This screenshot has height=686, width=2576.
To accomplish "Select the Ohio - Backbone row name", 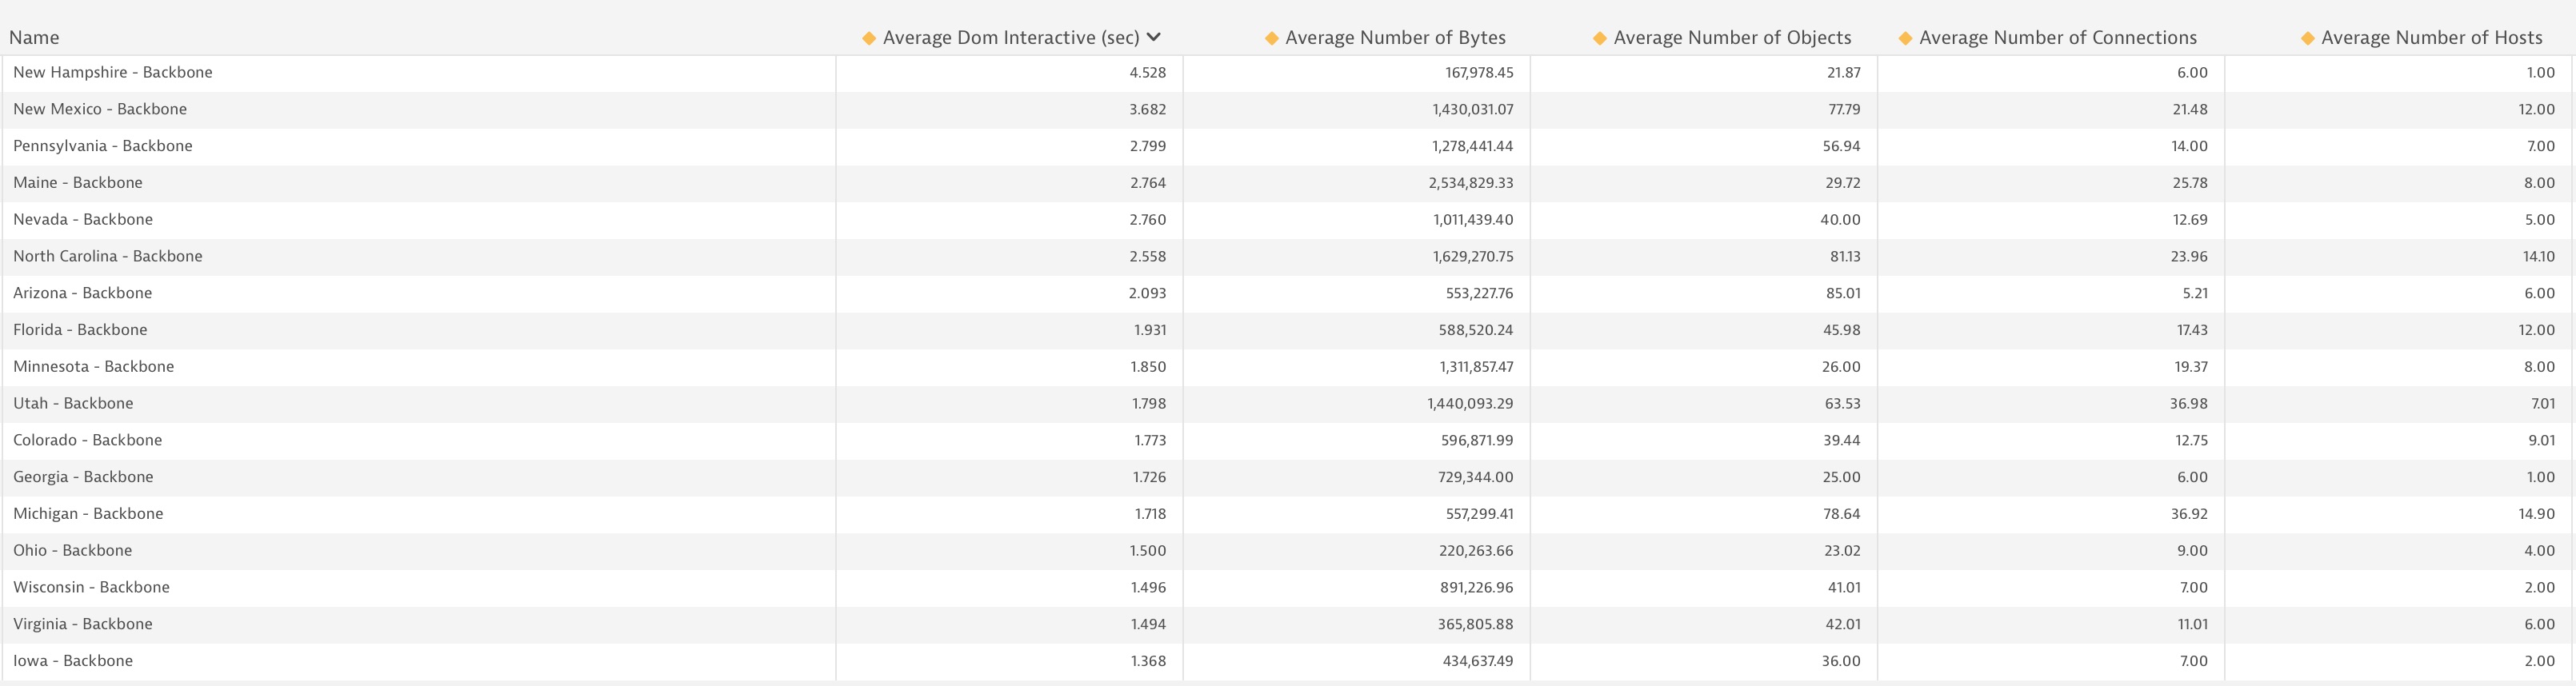I will pyautogui.click(x=73, y=551).
